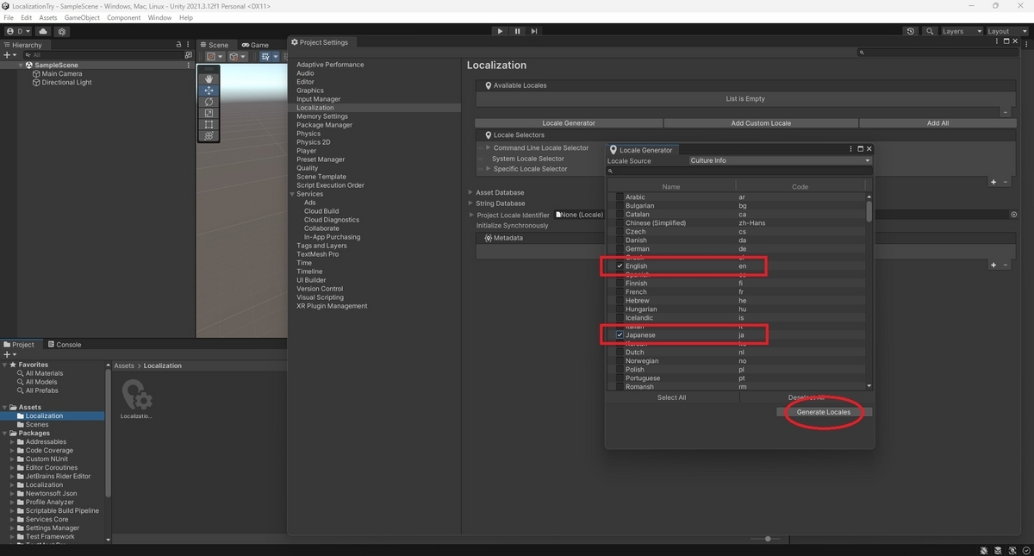Check the Arabic locale checkbox
Image resolution: width=1034 pixels, height=556 pixels.
click(620, 197)
